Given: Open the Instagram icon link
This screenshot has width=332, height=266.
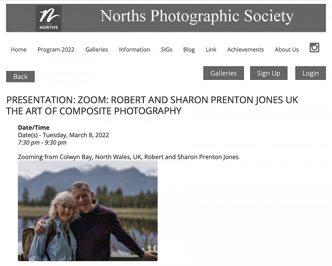Looking at the screenshot, I should (x=314, y=48).
